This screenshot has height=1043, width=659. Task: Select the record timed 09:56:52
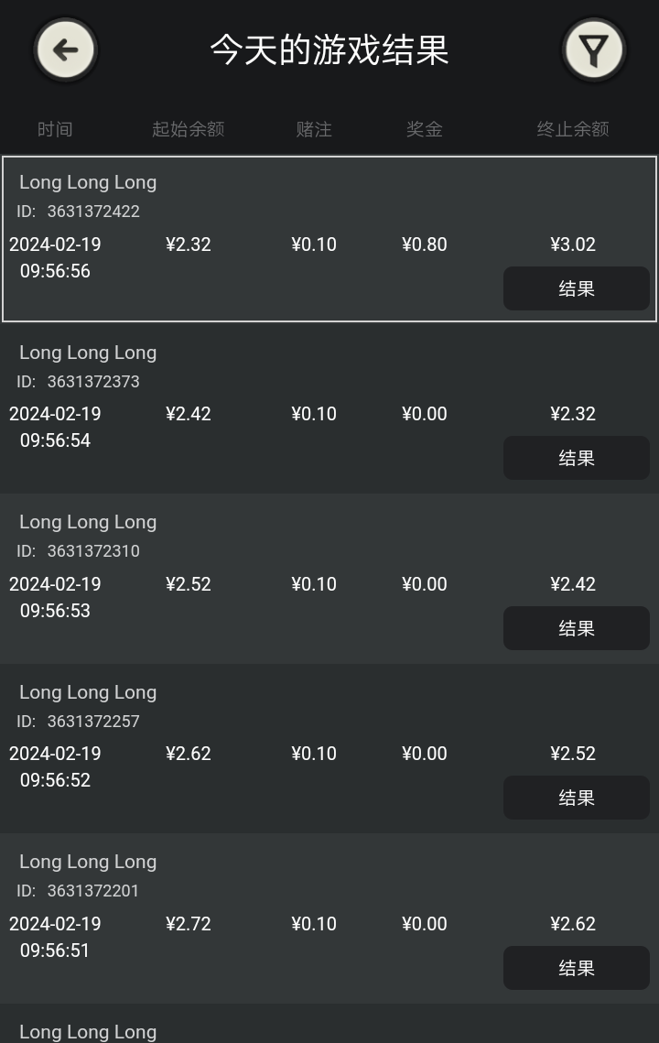point(329,748)
